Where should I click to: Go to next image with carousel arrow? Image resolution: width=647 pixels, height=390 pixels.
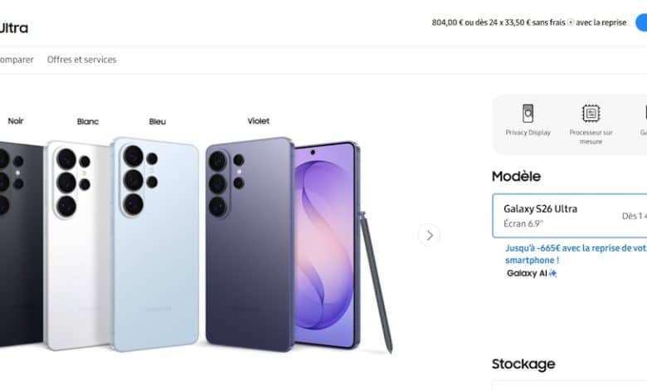429,235
